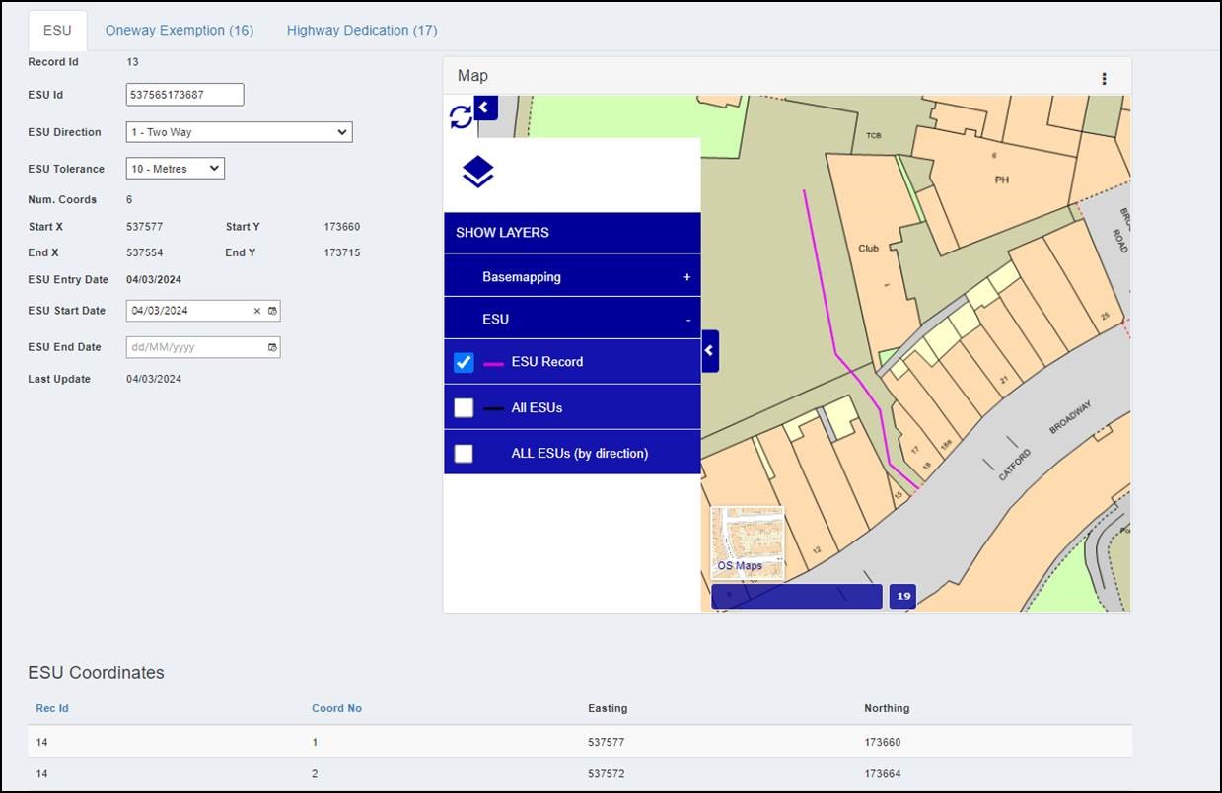The width and height of the screenshot is (1222, 793).
Task: Click the ESU End Date field
Action: click(203, 347)
